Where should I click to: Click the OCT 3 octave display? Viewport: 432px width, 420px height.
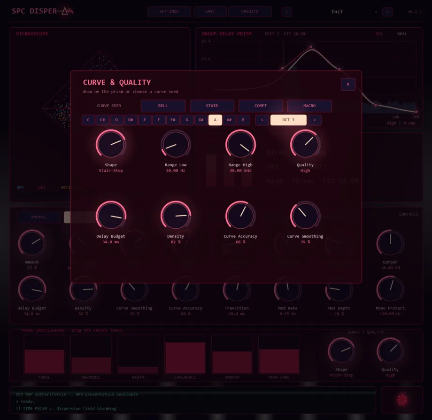288,120
